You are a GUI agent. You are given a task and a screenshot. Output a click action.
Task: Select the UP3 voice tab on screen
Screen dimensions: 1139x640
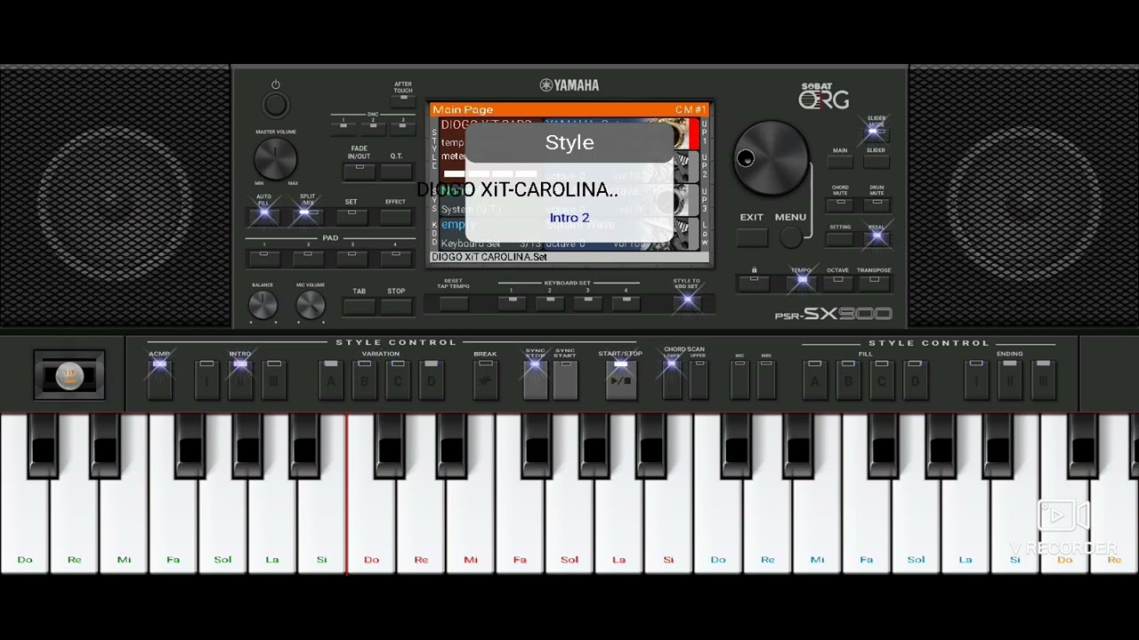(x=704, y=199)
